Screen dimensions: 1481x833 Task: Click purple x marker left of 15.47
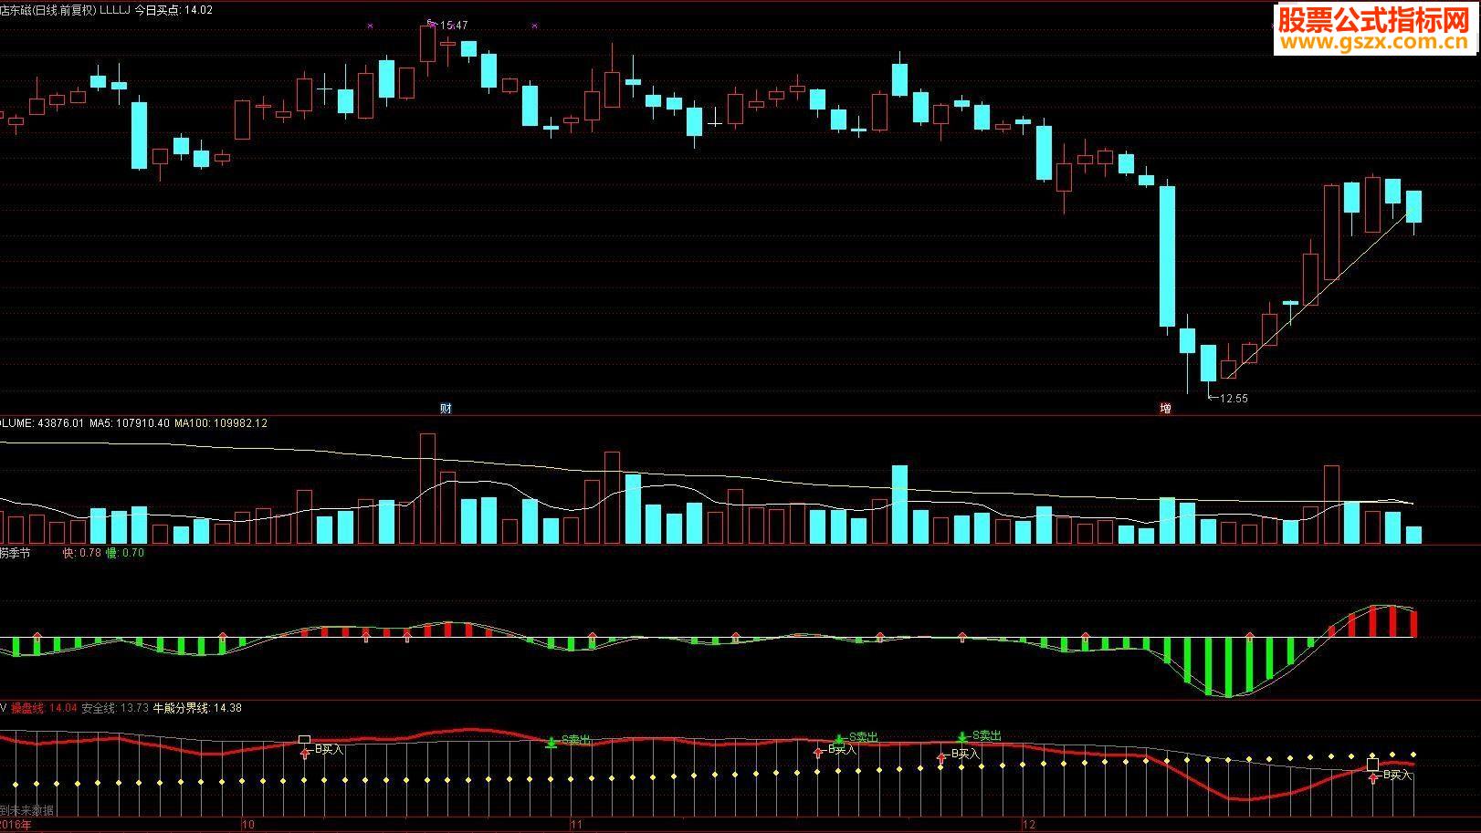click(370, 26)
